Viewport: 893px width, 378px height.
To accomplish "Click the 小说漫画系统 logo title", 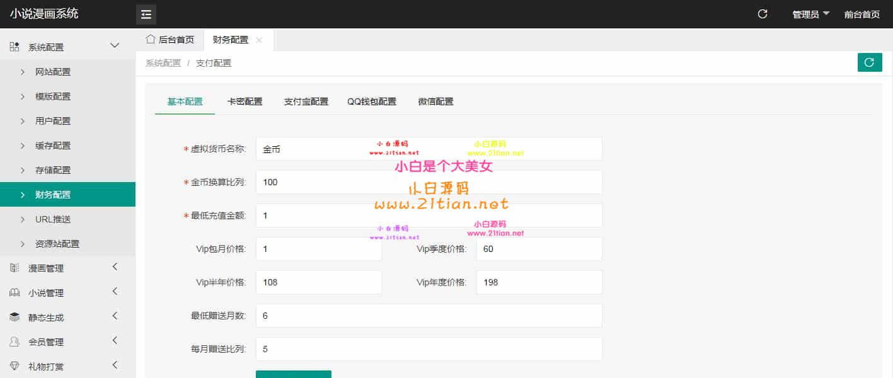I will pyautogui.click(x=44, y=14).
